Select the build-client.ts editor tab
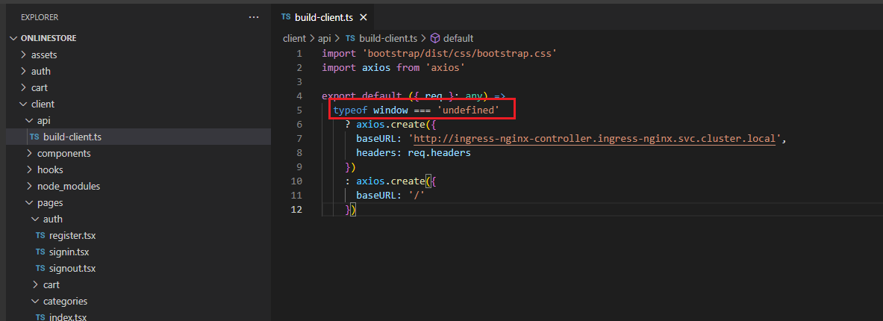 [x=323, y=17]
